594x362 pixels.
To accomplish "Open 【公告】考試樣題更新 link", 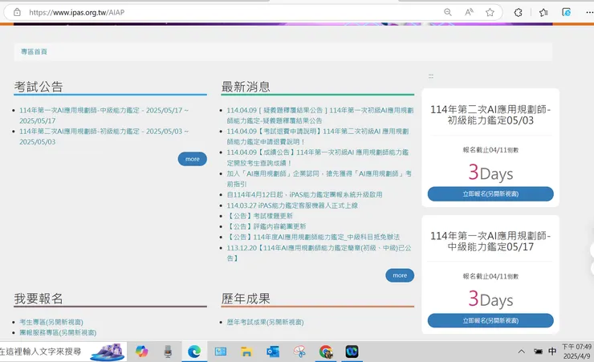I will click(259, 216).
